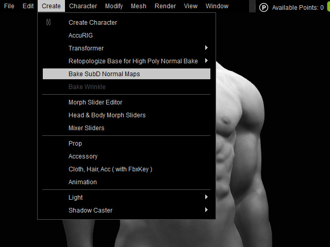This screenshot has height=247, width=330.
Task: Select the Accessory menu entry
Action: click(x=83, y=156)
